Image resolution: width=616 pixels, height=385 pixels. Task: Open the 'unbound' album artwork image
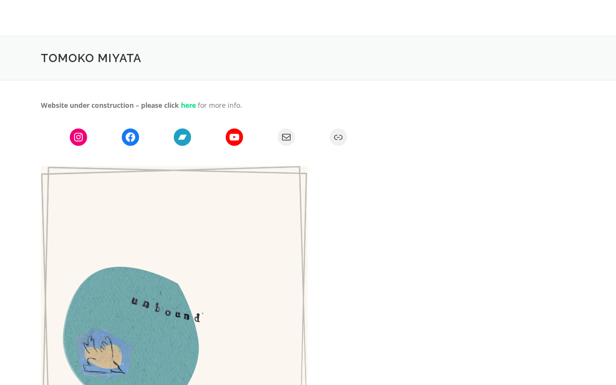pos(174,275)
